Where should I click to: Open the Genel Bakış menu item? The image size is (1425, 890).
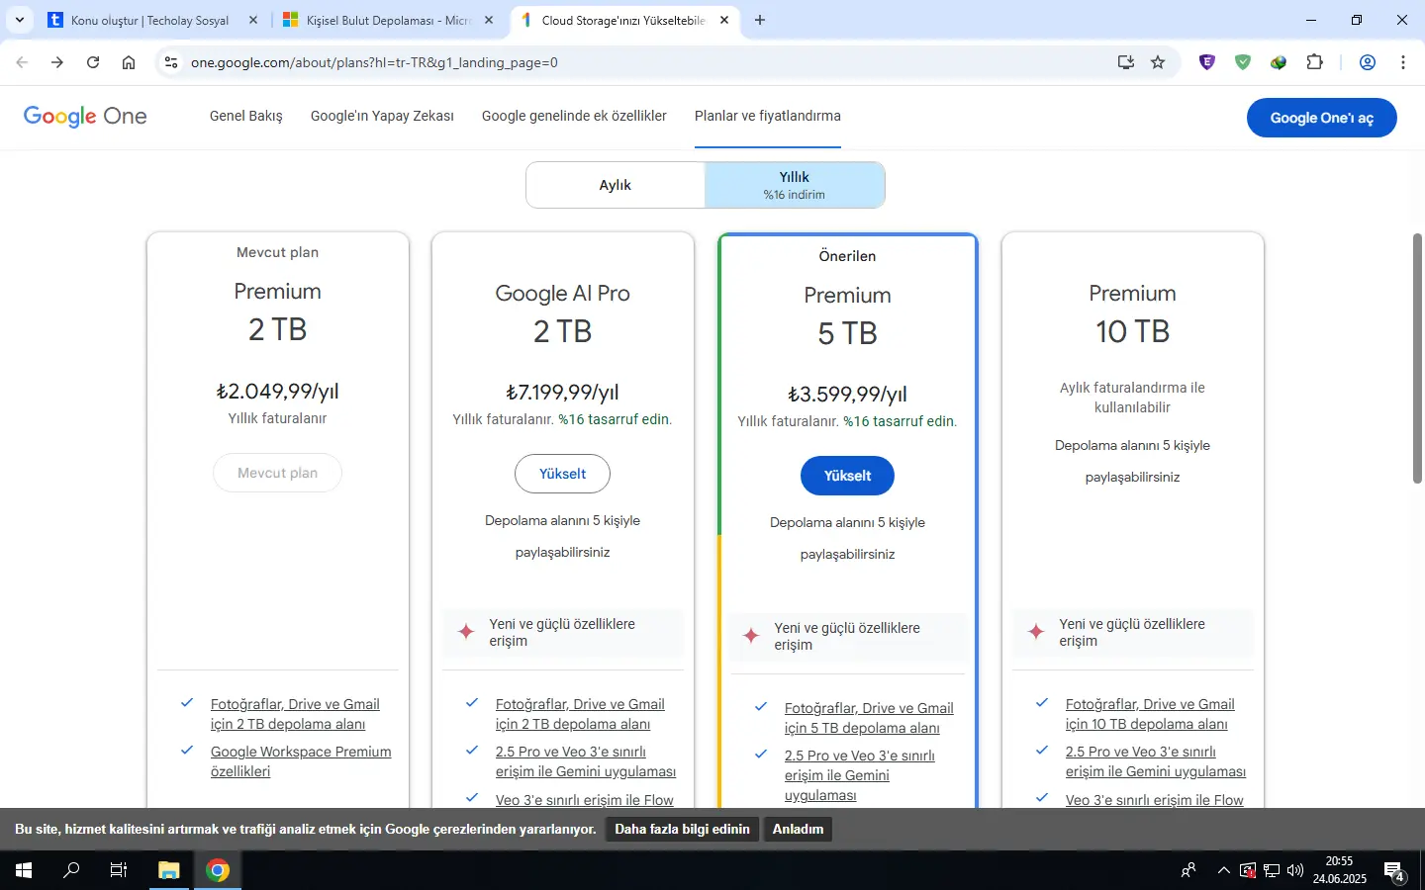[x=246, y=116]
